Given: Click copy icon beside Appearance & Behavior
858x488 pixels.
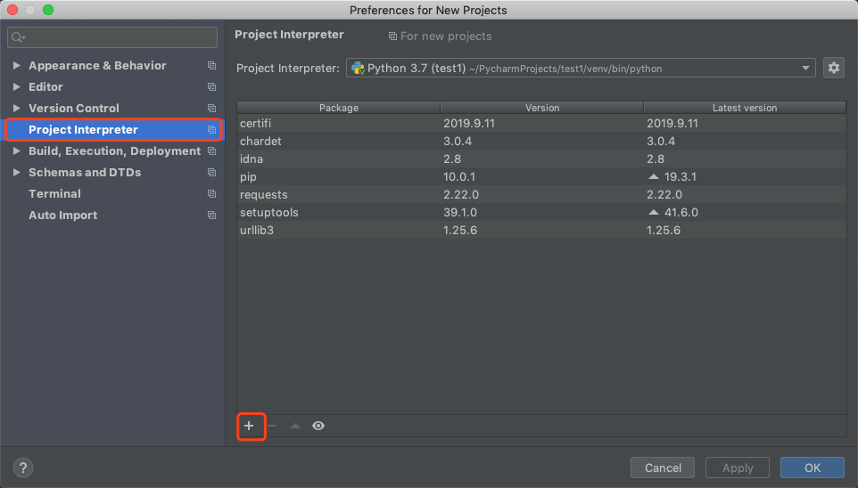Looking at the screenshot, I should tap(211, 66).
